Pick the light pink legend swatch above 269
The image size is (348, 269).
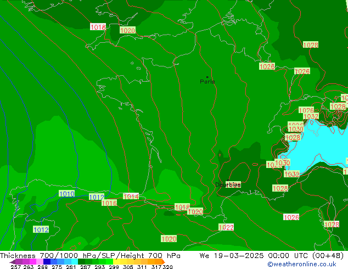[40, 261]
